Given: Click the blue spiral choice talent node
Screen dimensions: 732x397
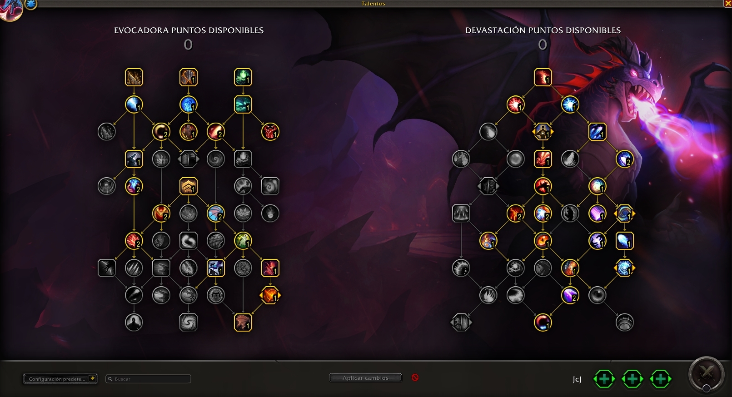Looking at the screenshot, I should point(624,213).
